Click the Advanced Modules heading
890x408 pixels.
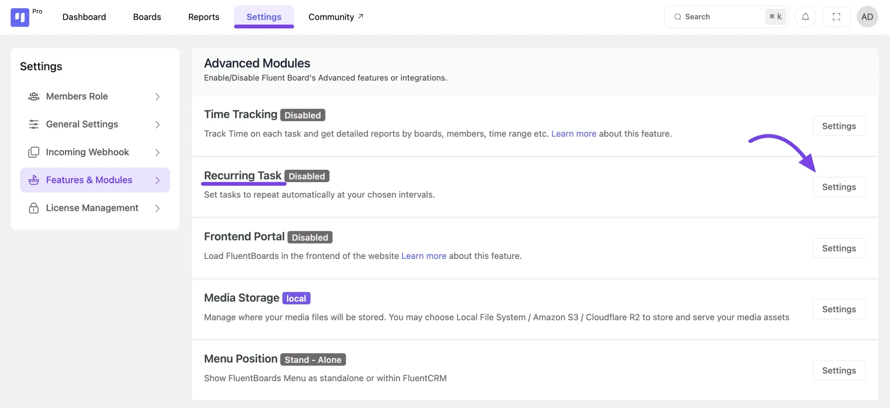coord(257,63)
